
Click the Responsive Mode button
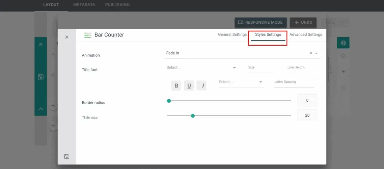coord(260,22)
